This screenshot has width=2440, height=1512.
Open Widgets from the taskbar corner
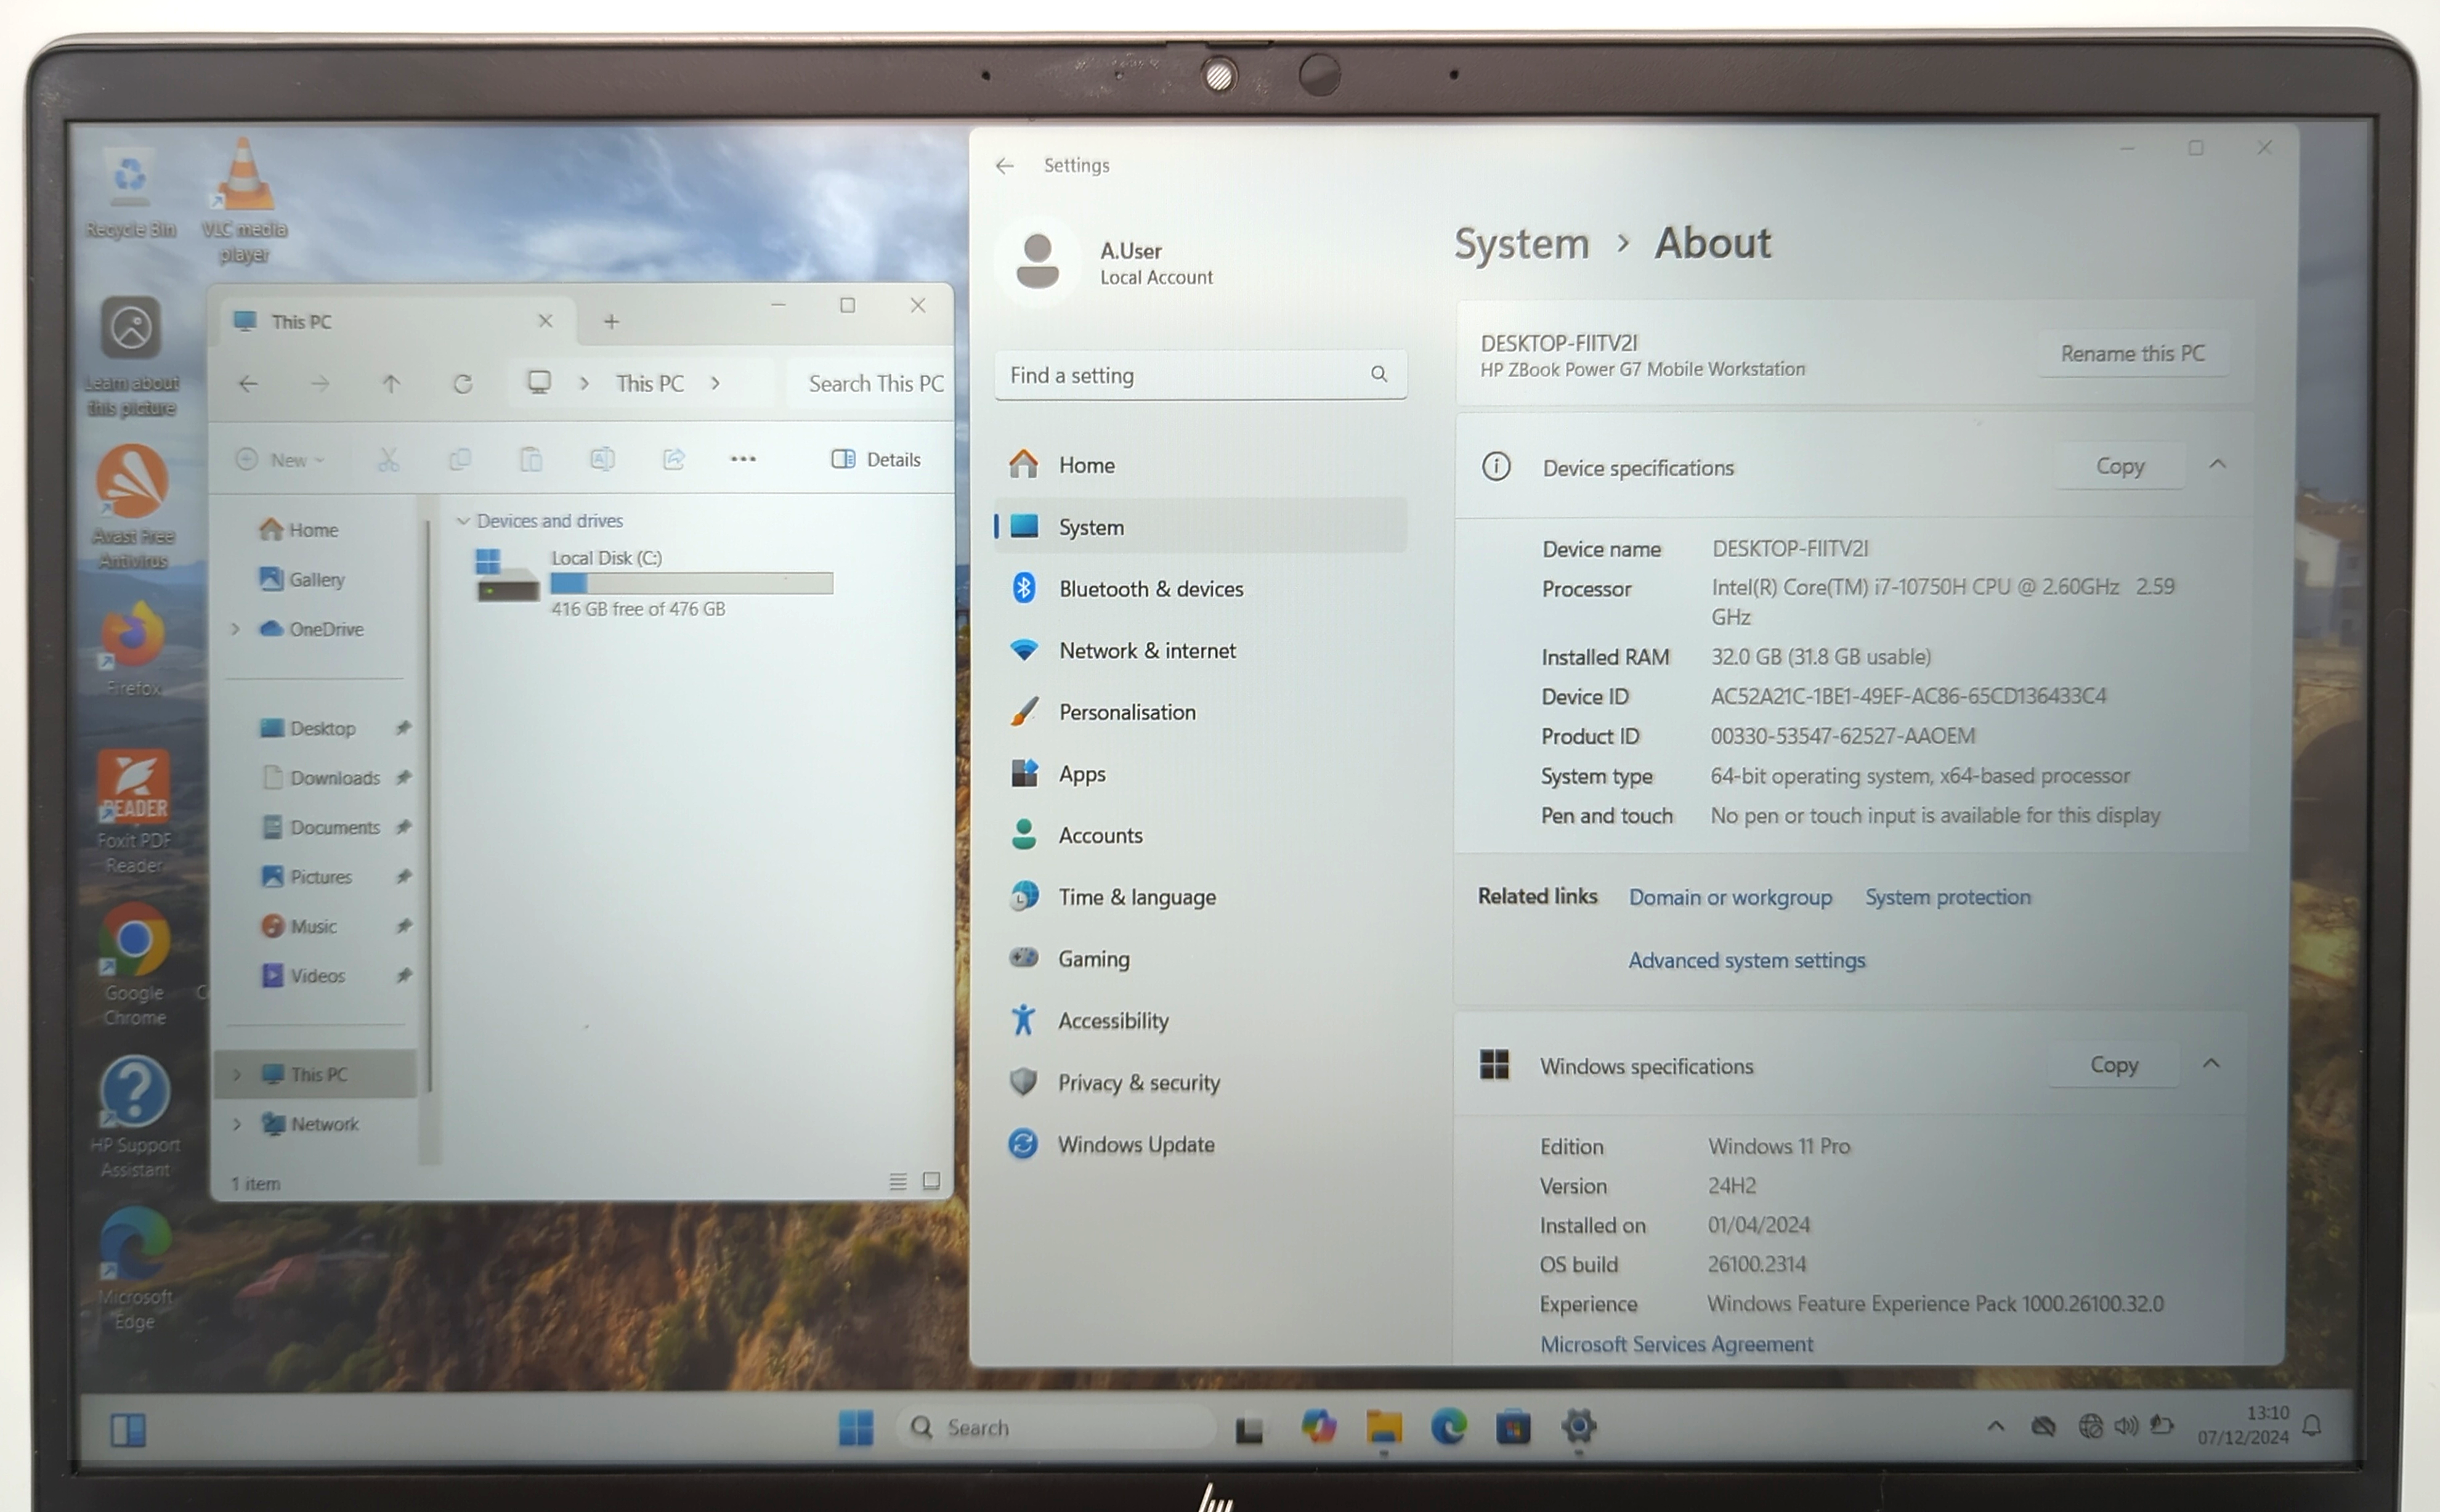pos(128,1429)
